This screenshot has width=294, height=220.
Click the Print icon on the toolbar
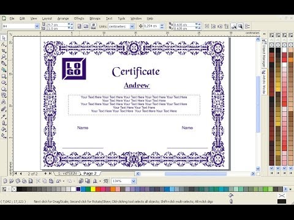pyautogui.click(x=24, y=181)
